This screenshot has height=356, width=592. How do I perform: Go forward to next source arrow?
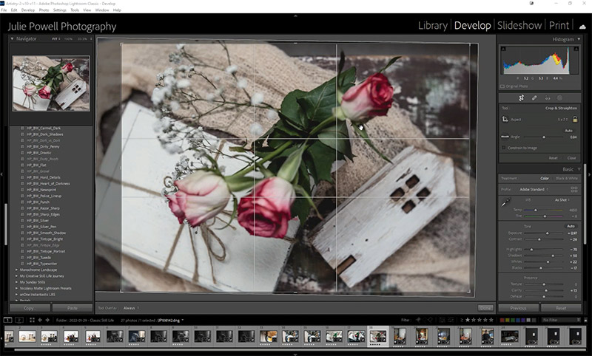(x=47, y=320)
